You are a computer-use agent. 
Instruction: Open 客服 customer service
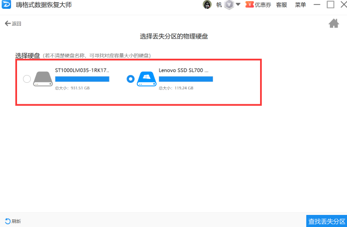click(x=282, y=5)
